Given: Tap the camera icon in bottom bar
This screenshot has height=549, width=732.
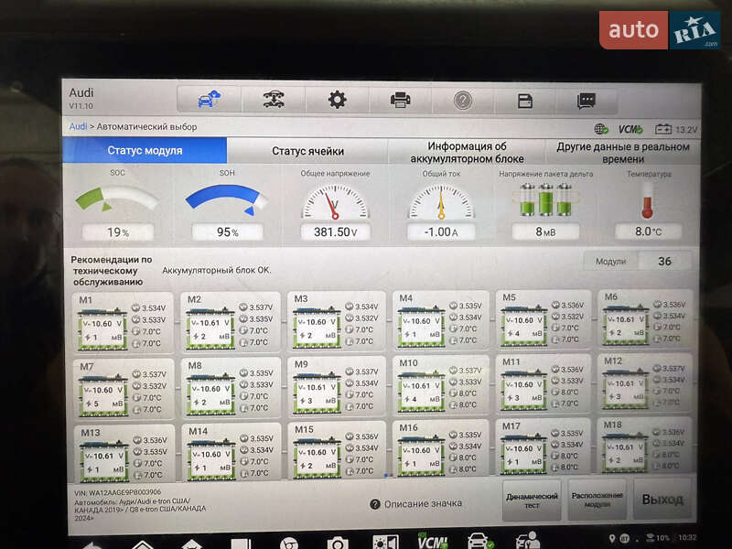Looking at the screenshot, I should tap(337, 542).
